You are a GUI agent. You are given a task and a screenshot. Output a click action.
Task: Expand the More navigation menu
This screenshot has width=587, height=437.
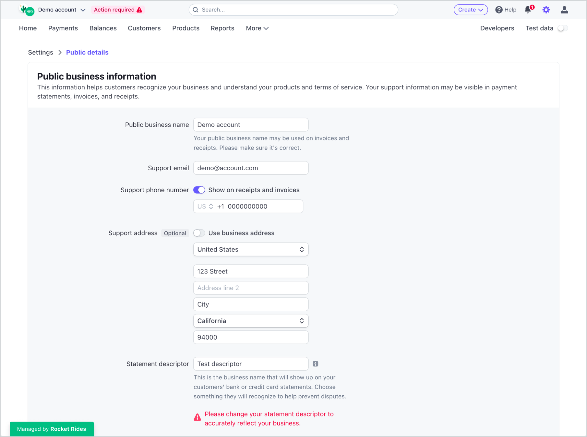coord(257,28)
